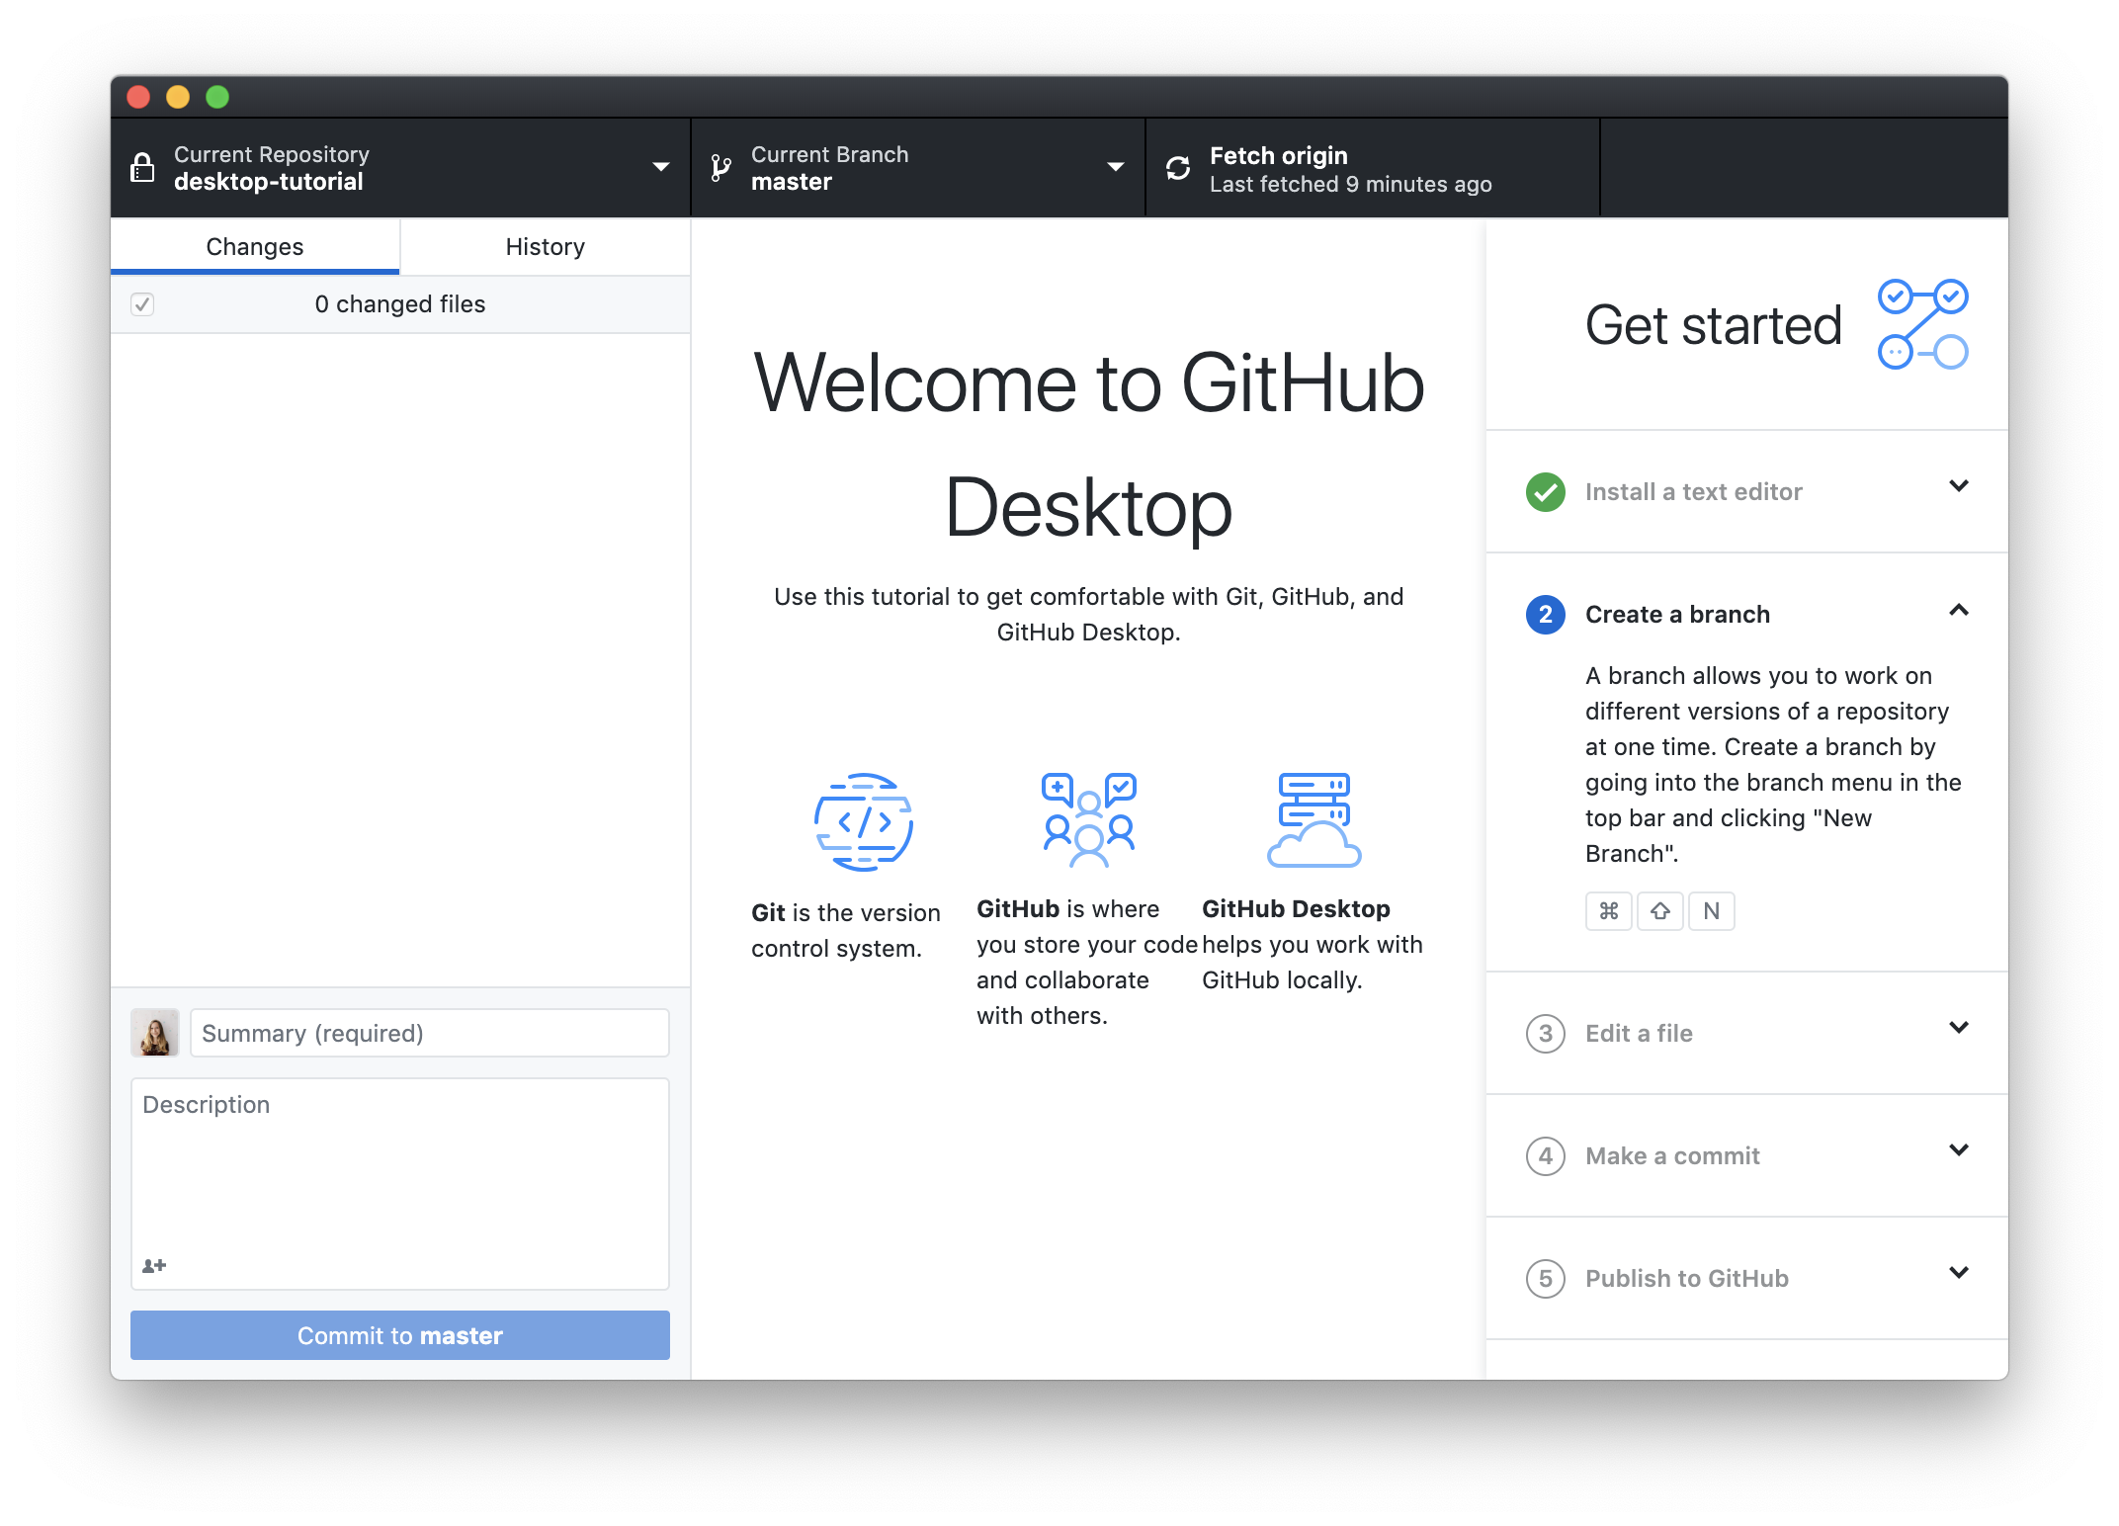Expand the Publish to GitHub step
This screenshot has height=1526, width=2119.
click(1959, 1272)
